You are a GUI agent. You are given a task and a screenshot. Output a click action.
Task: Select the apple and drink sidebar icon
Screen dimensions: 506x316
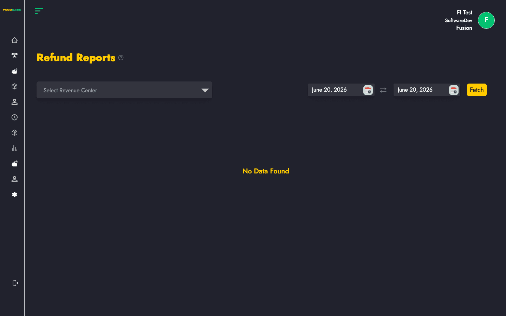pyautogui.click(x=14, y=164)
